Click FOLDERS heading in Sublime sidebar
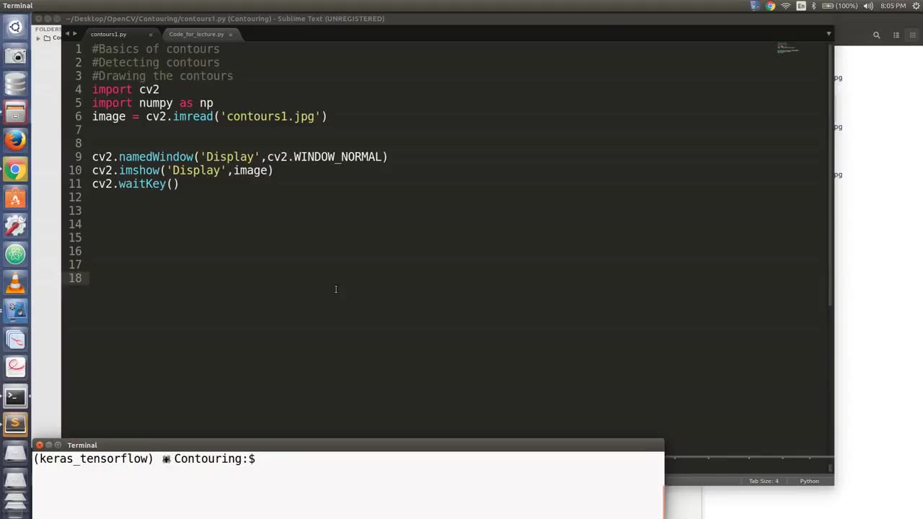 click(x=48, y=29)
